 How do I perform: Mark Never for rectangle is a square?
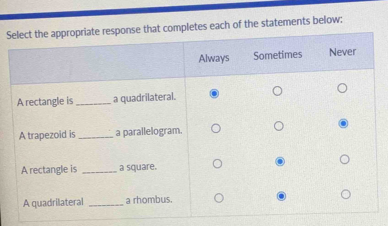(345, 160)
